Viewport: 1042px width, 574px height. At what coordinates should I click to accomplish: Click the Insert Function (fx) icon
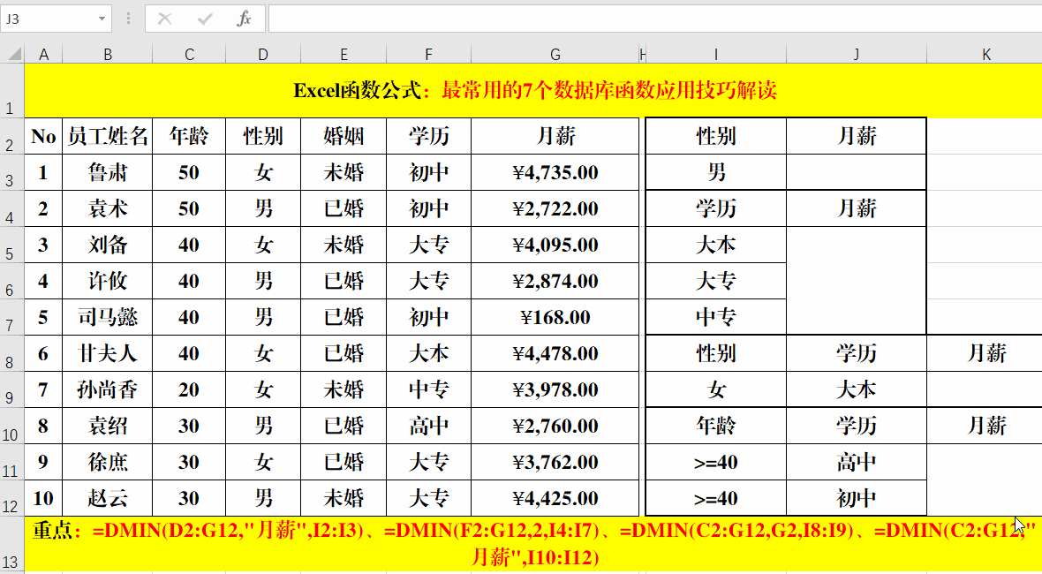pos(242,19)
